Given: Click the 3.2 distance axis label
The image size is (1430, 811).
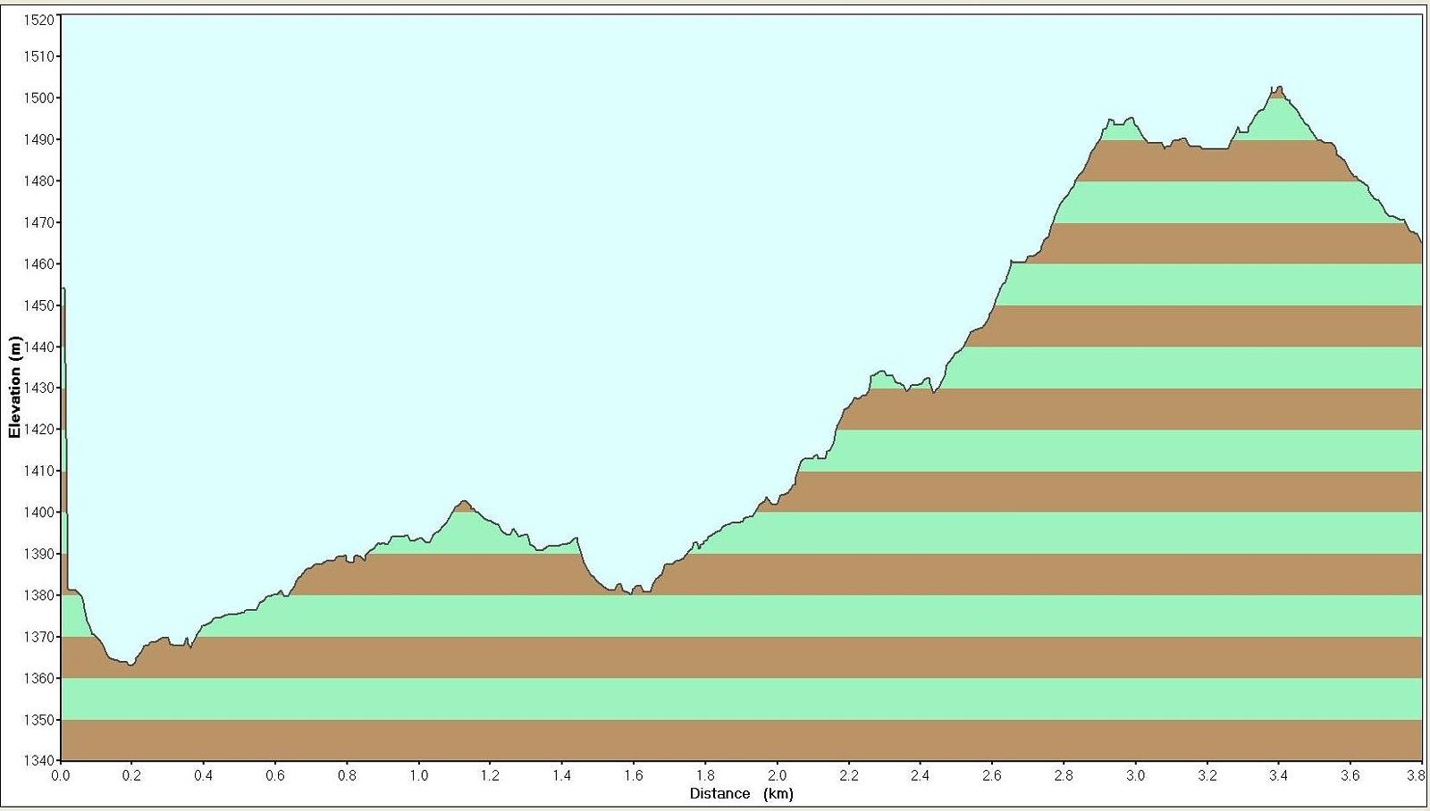Looking at the screenshot, I should coord(1207,775).
